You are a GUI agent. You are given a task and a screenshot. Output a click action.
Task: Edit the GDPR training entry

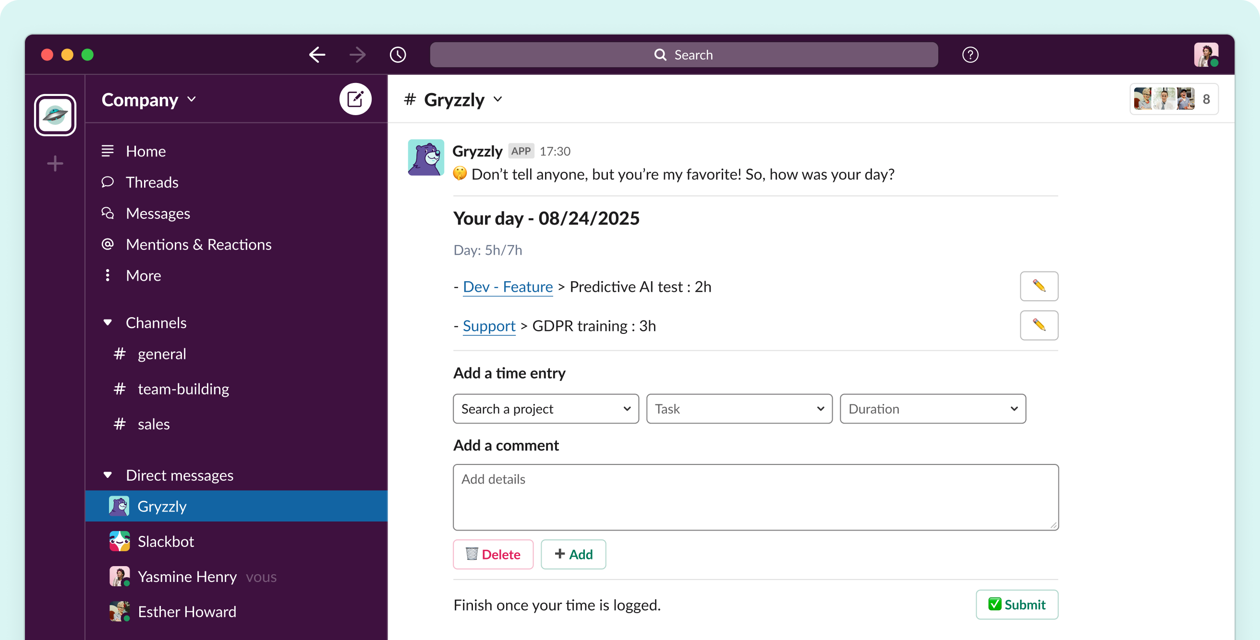tap(1039, 325)
